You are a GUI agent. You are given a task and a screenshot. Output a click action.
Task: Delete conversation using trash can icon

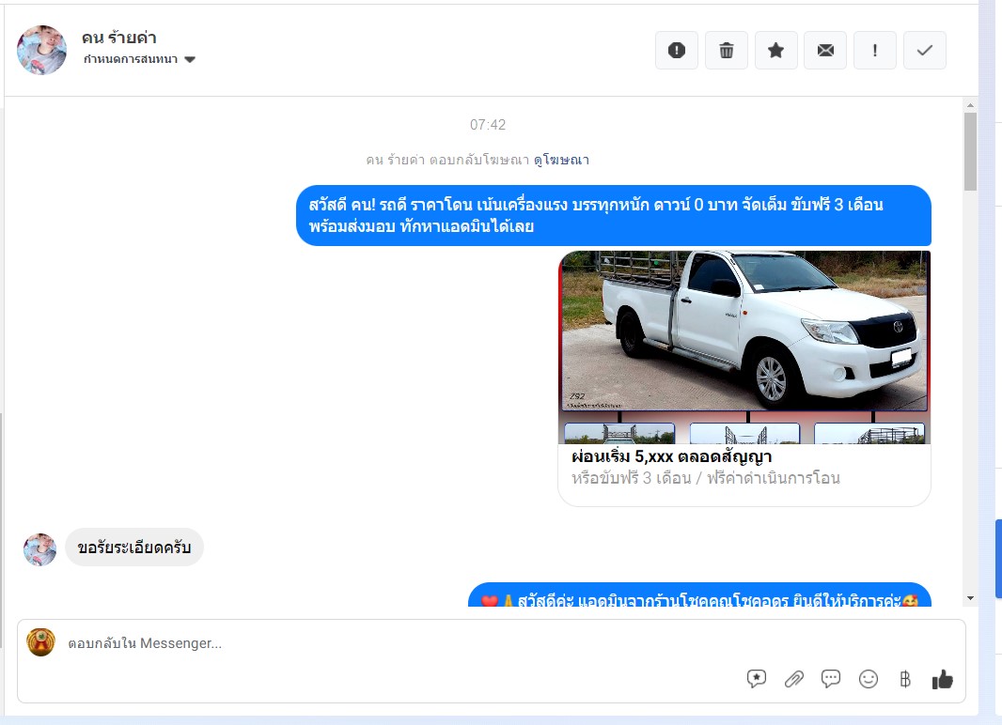point(727,51)
